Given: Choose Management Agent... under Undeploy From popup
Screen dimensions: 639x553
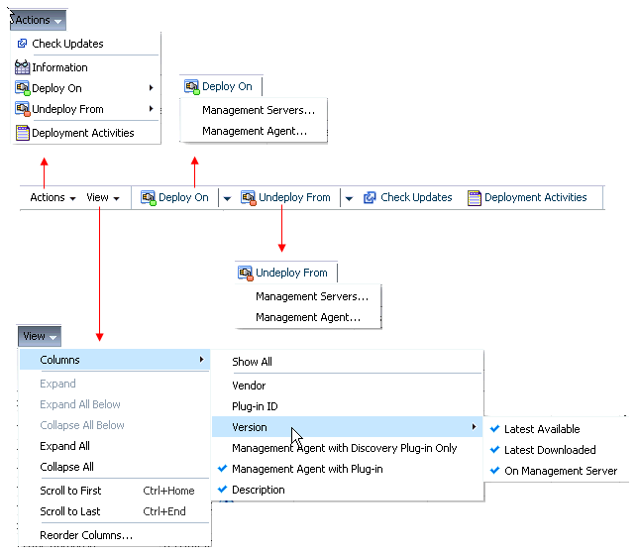Looking at the screenshot, I should [x=308, y=317].
